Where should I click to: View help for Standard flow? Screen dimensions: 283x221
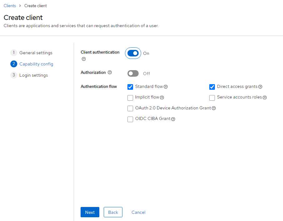click(x=165, y=87)
